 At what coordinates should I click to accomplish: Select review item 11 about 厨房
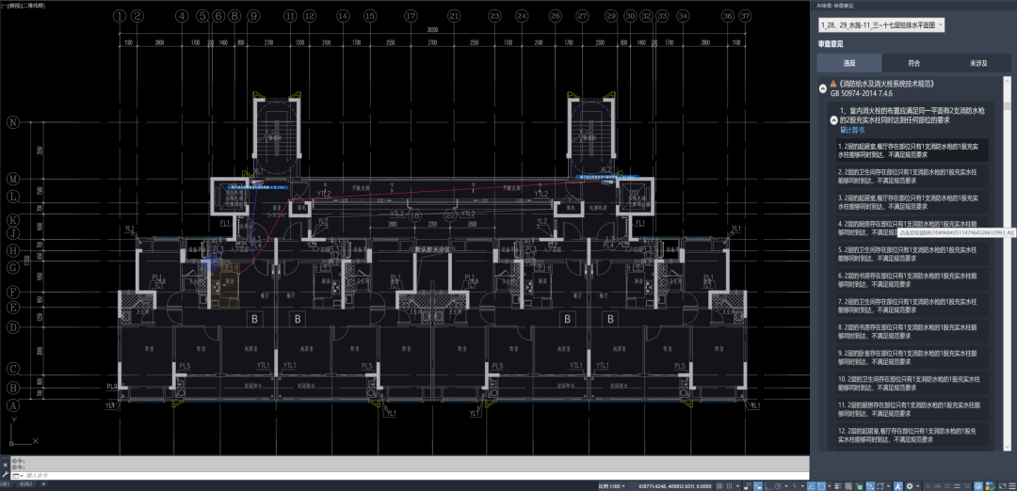click(912, 408)
